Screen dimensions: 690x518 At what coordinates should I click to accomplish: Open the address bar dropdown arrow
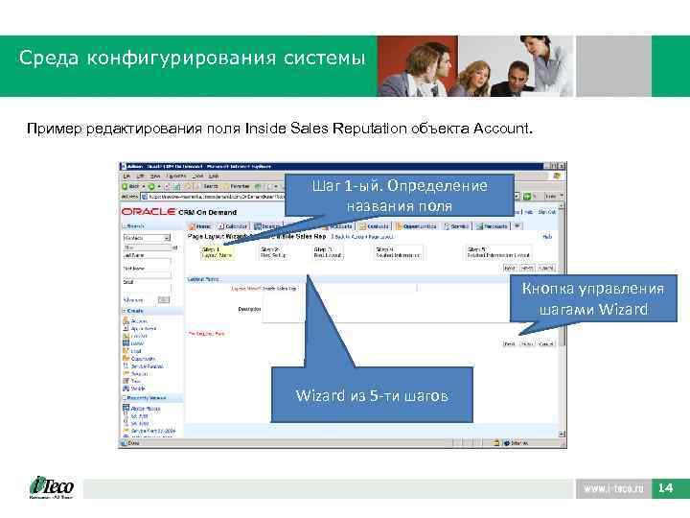[x=517, y=197]
